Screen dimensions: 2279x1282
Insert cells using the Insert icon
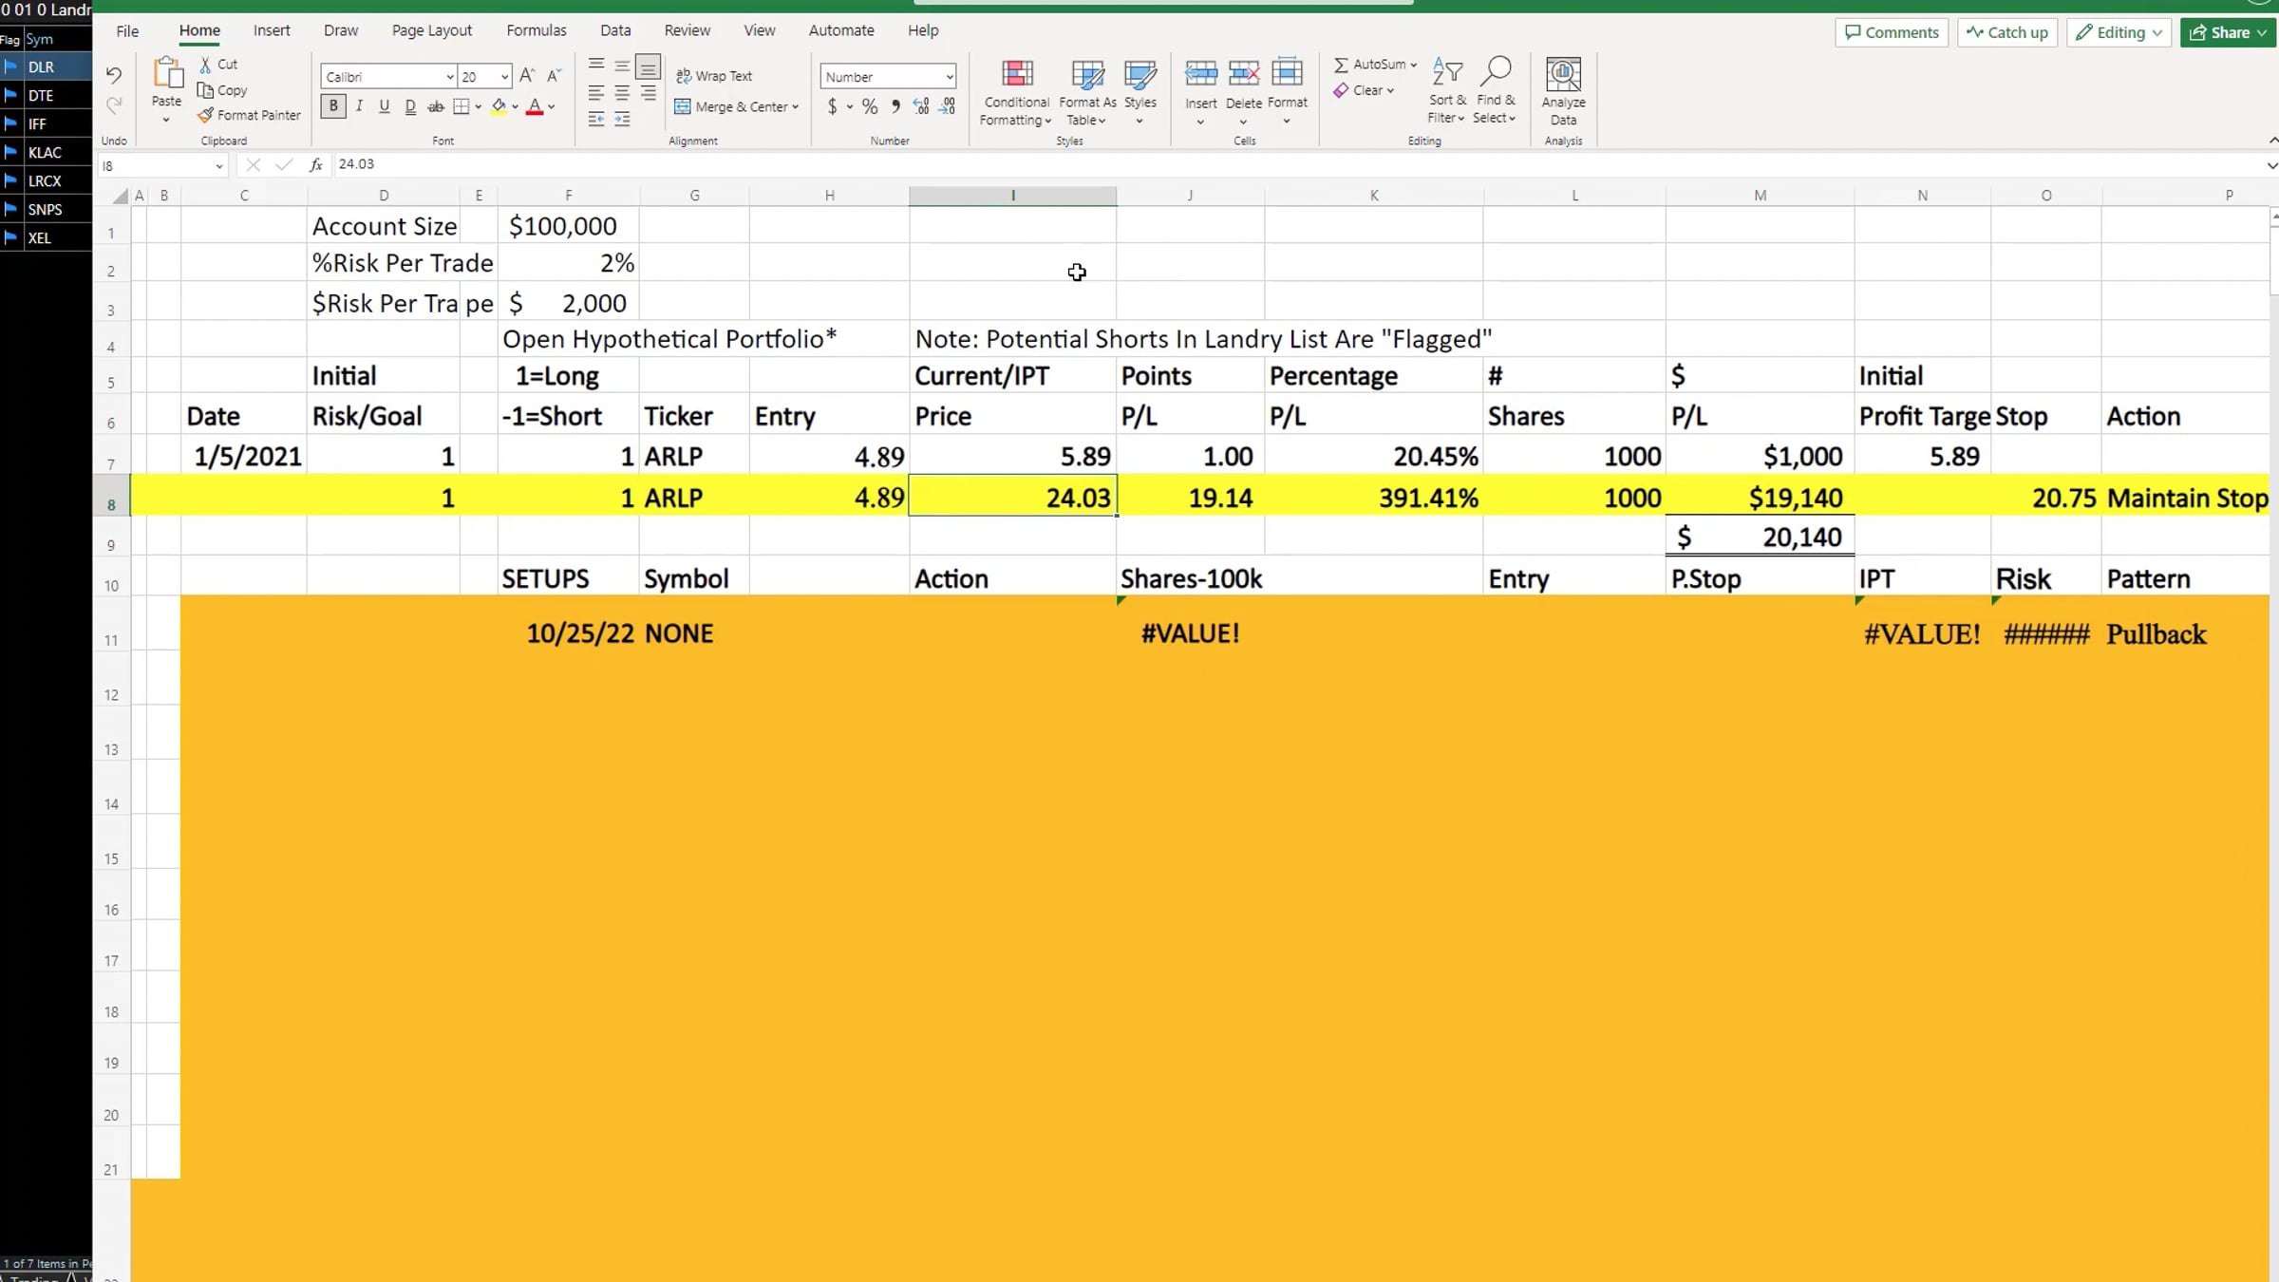tap(1201, 74)
